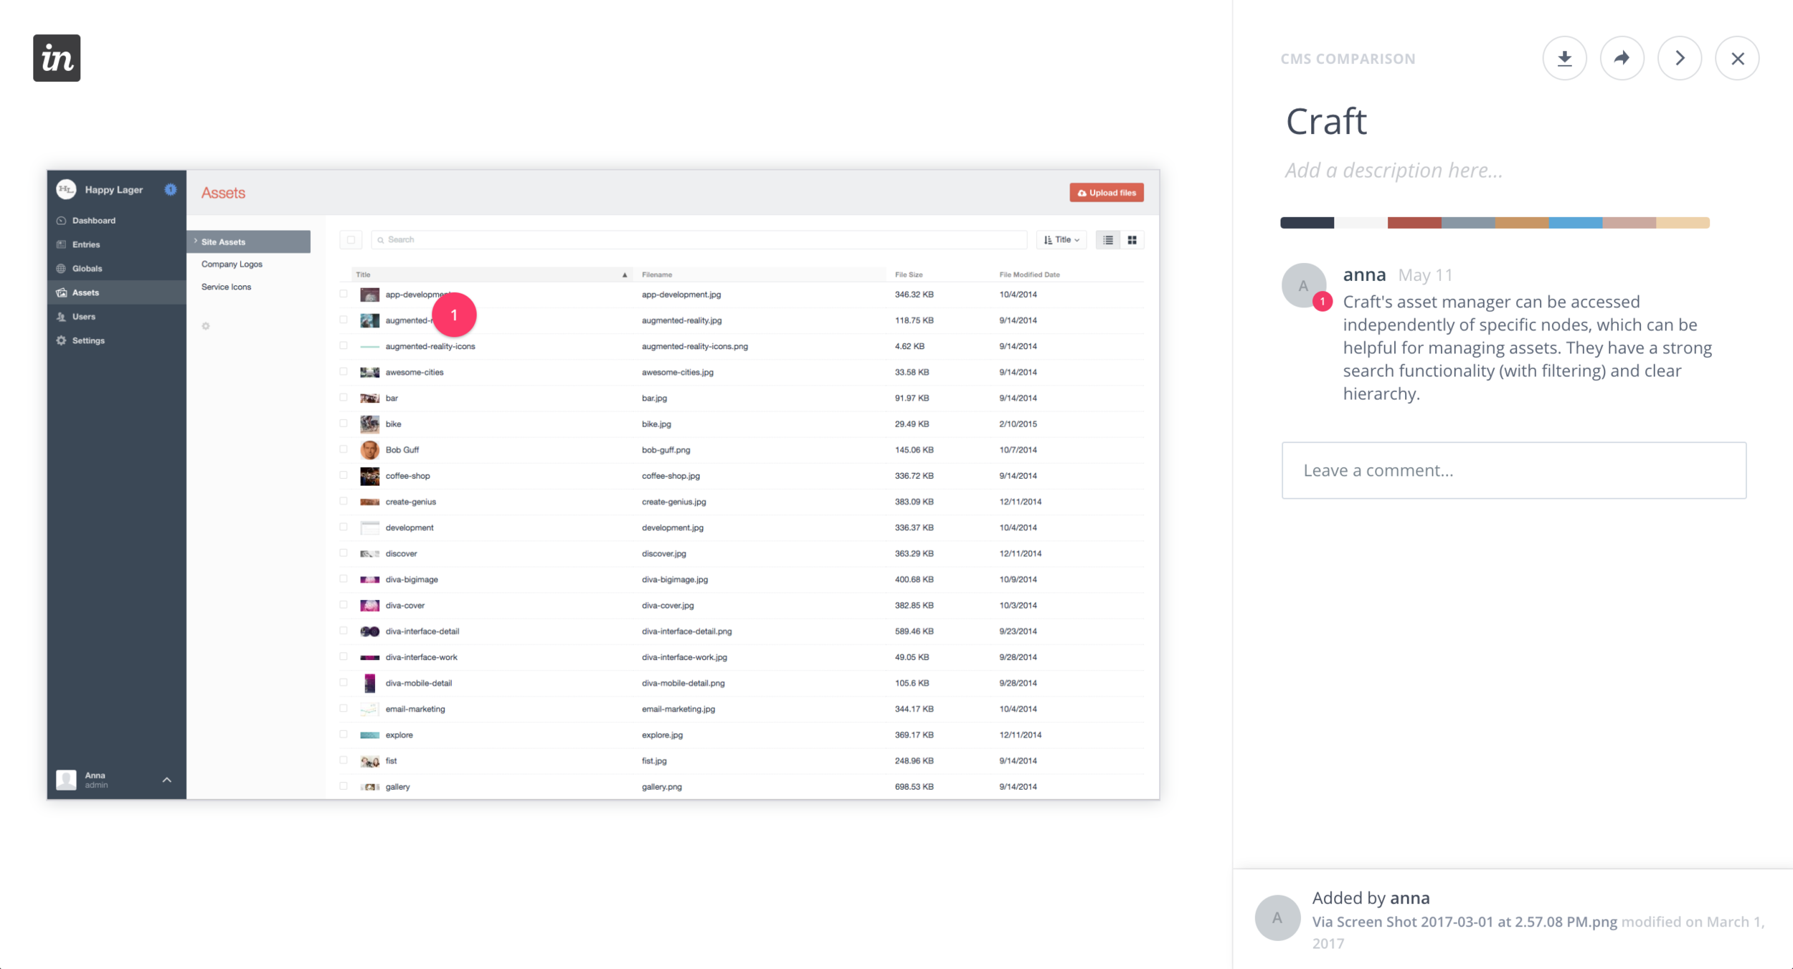The height and width of the screenshot is (969, 1793).
Task: Focus the asset Search field
Action: (x=699, y=240)
